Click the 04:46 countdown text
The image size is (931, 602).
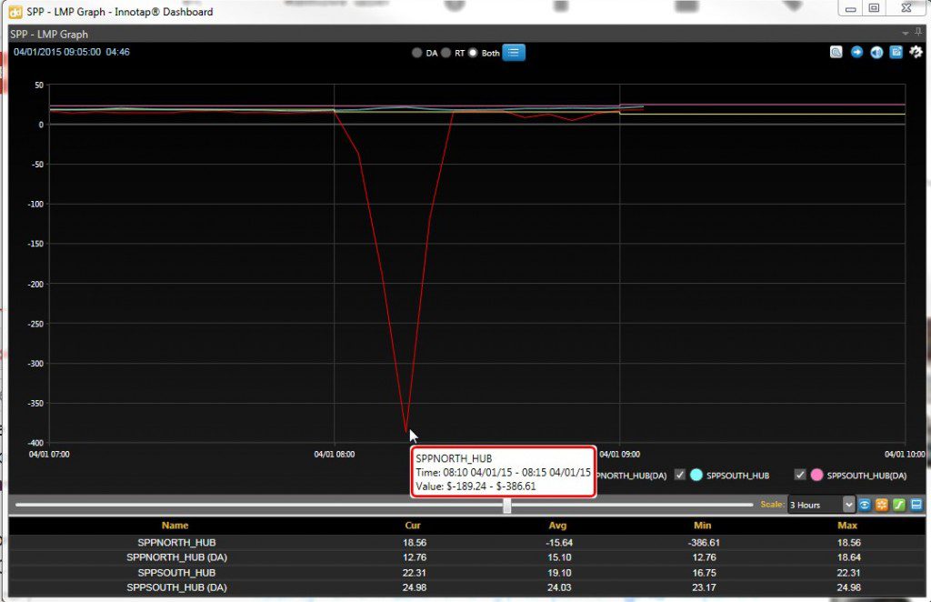117,52
